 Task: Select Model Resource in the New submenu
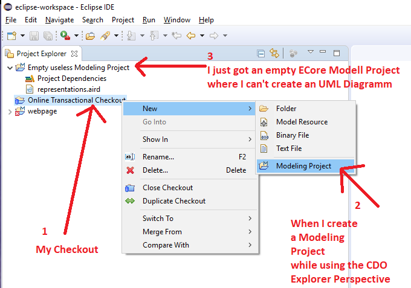click(x=305, y=122)
